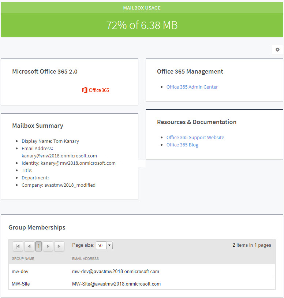
Task: Click the Office 365 logo
Action: (x=96, y=90)
